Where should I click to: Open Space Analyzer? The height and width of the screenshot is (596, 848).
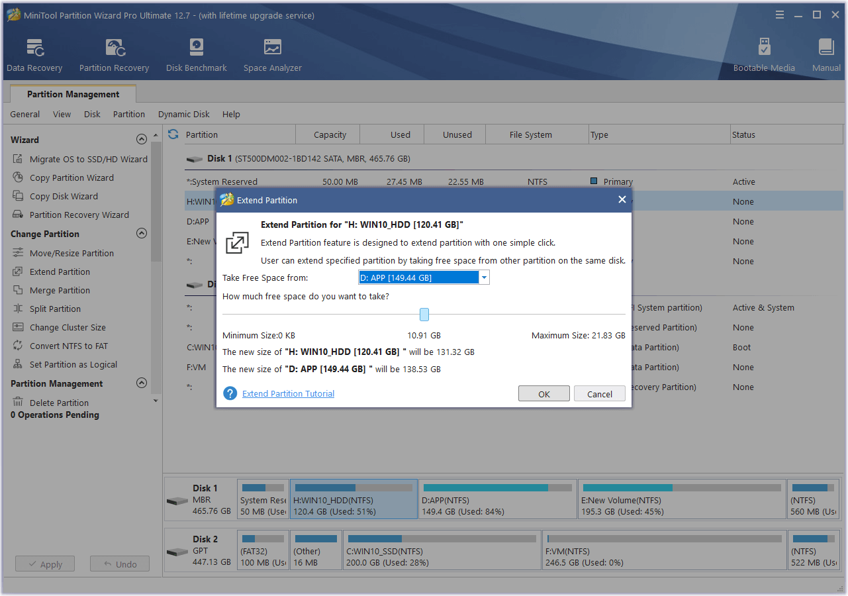coord(272,54)
